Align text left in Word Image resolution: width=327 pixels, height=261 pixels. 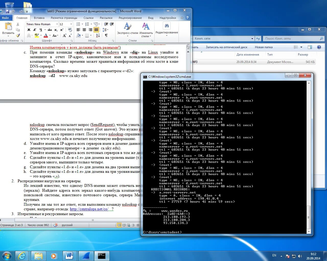[x=78, y=30]
